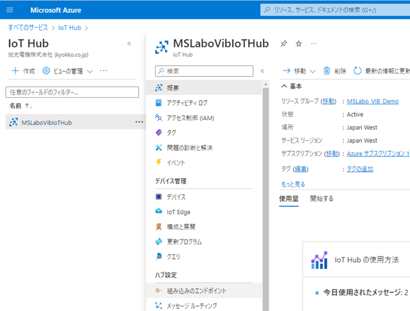Collapse the IoT Hub list panel
This screenshot has height=311, width=410.
pyautogui.click(x=129, y=43)
